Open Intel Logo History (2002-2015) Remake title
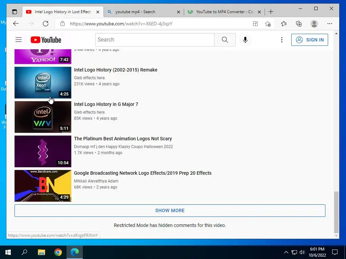346x259 pixels. coord(116,70)
